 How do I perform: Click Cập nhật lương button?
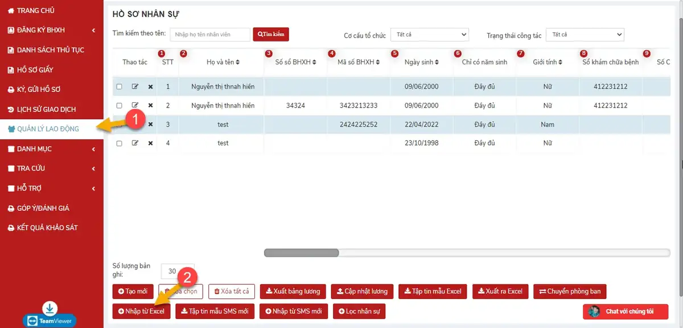point(362,292)
